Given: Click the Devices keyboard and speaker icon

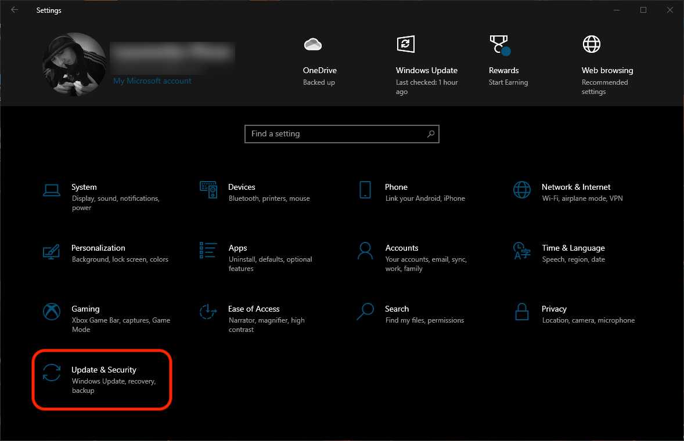Looking at the screenshot, I should pos(208,190).
